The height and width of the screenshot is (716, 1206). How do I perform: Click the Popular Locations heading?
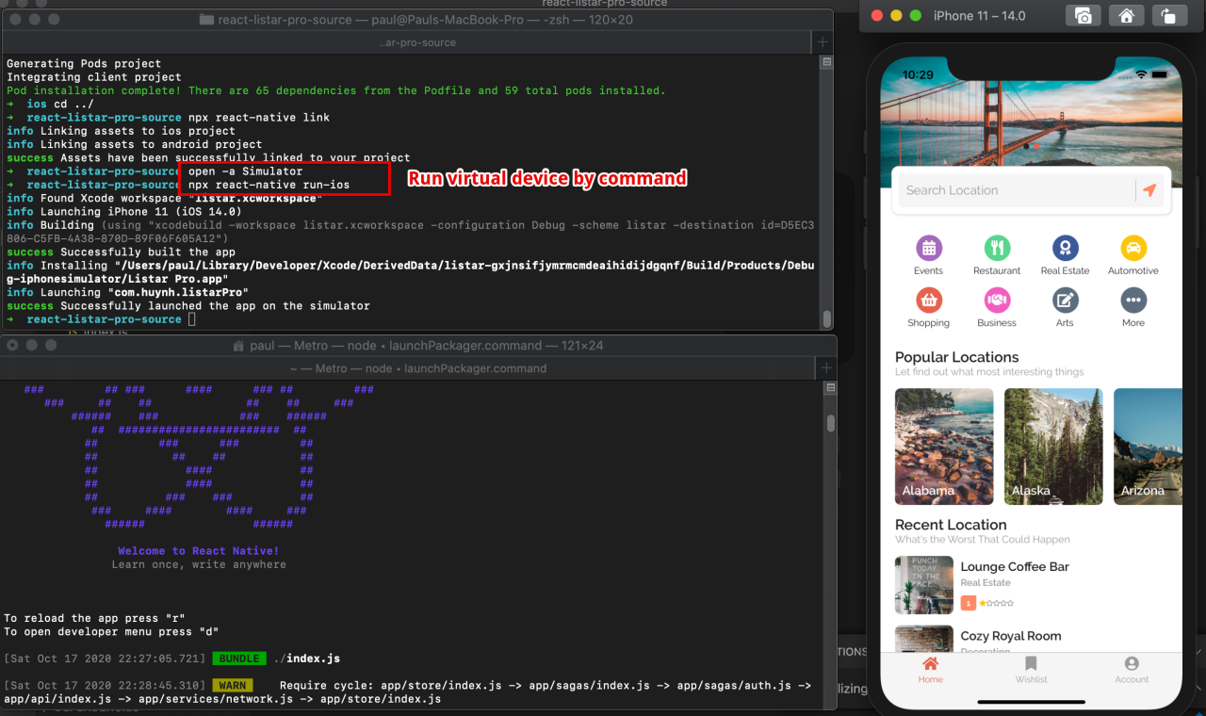(956, 357)
